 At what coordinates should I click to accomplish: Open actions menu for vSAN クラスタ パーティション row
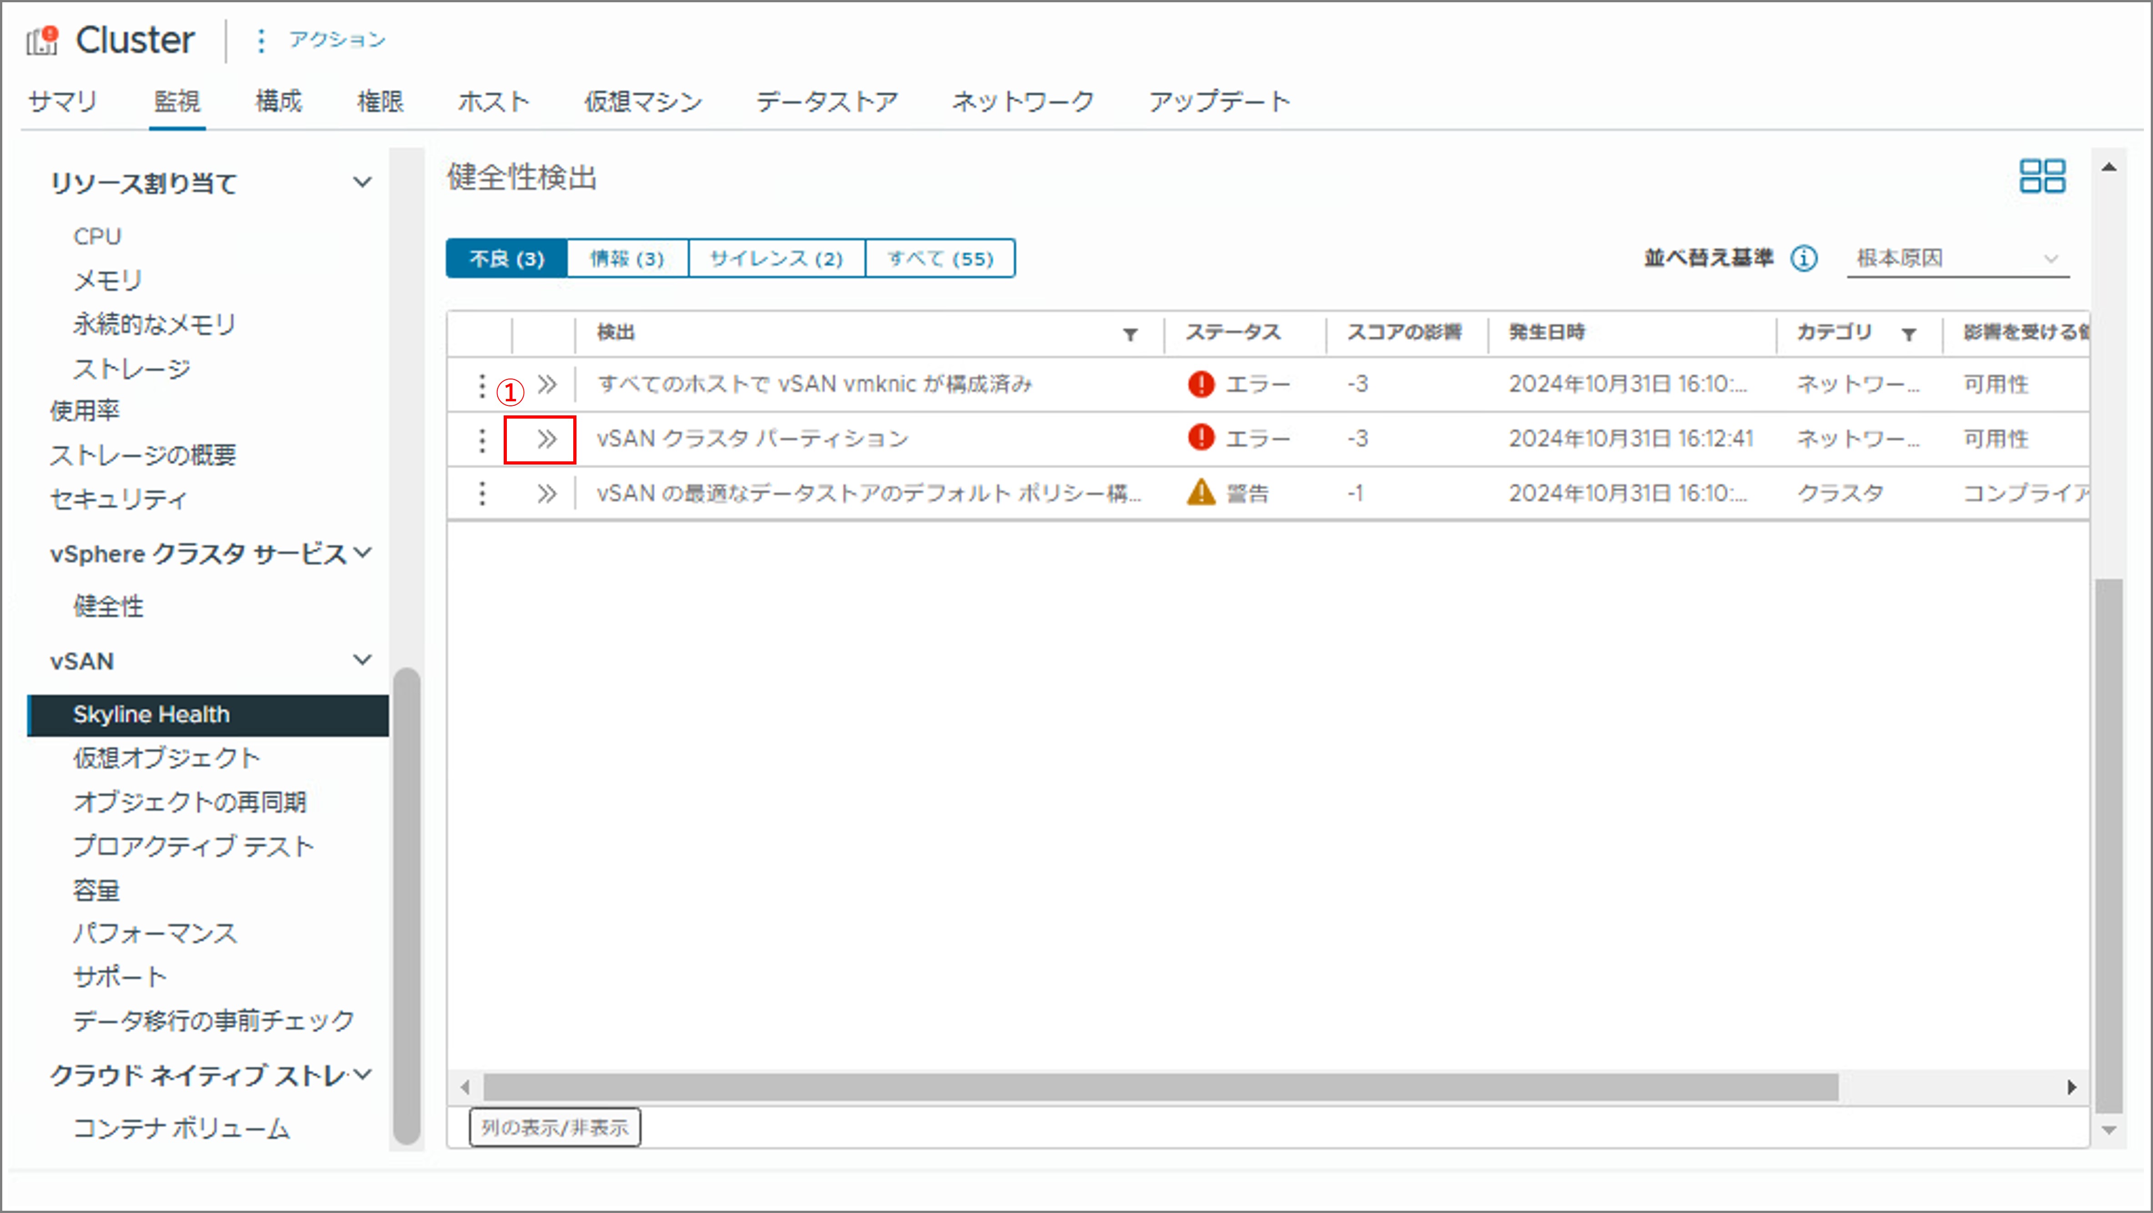click(481, 440)
